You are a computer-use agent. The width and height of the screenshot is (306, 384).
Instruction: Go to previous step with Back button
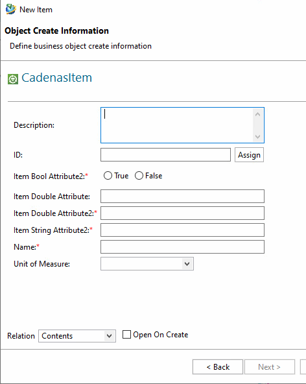pyautogui.click(x=218, y=367)
